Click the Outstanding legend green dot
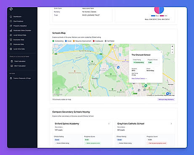Screen dimensions: 194x155 pyautogui.click(x=53, y=41)
